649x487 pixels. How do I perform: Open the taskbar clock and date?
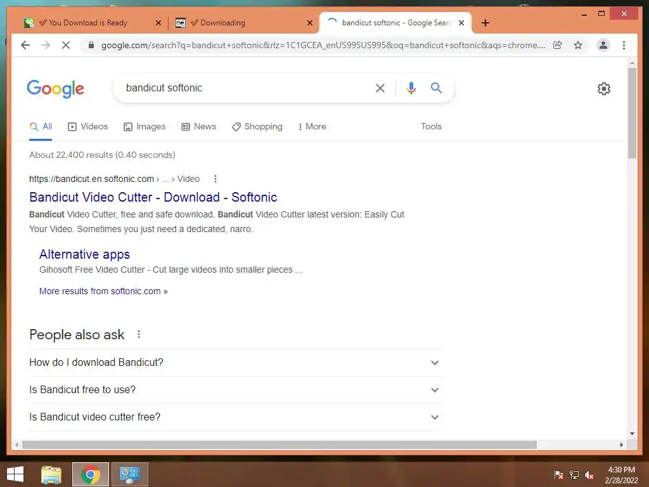(x=621, y=475)
